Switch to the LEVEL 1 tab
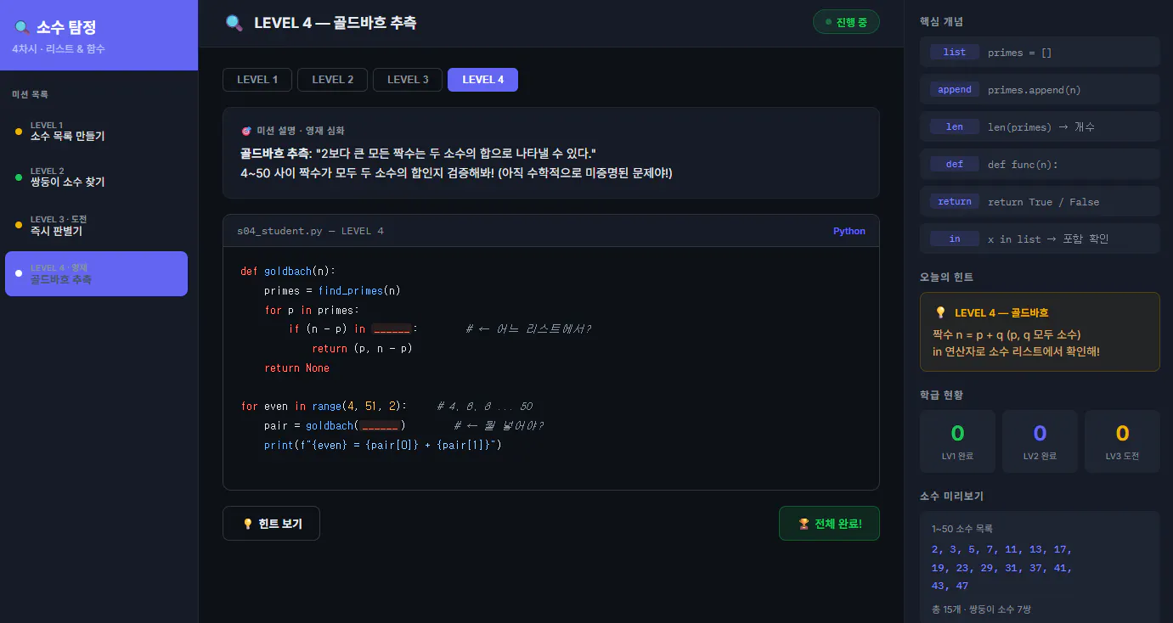This screenshot has height=623, width=1173. pyautogui.click(x=257, y=80)
